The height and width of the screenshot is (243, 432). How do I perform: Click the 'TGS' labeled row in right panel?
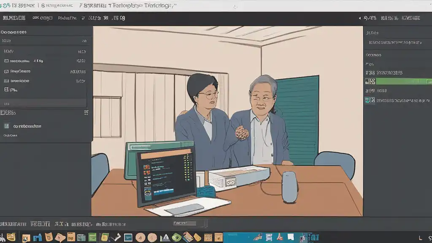pyautogui.click(x=384, y=73)
